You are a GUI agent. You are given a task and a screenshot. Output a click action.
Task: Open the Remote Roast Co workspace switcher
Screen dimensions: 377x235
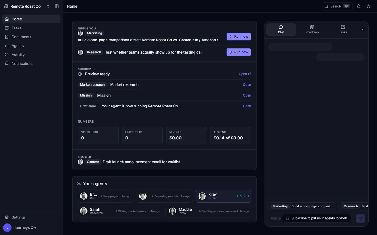[x=27, y=6]
